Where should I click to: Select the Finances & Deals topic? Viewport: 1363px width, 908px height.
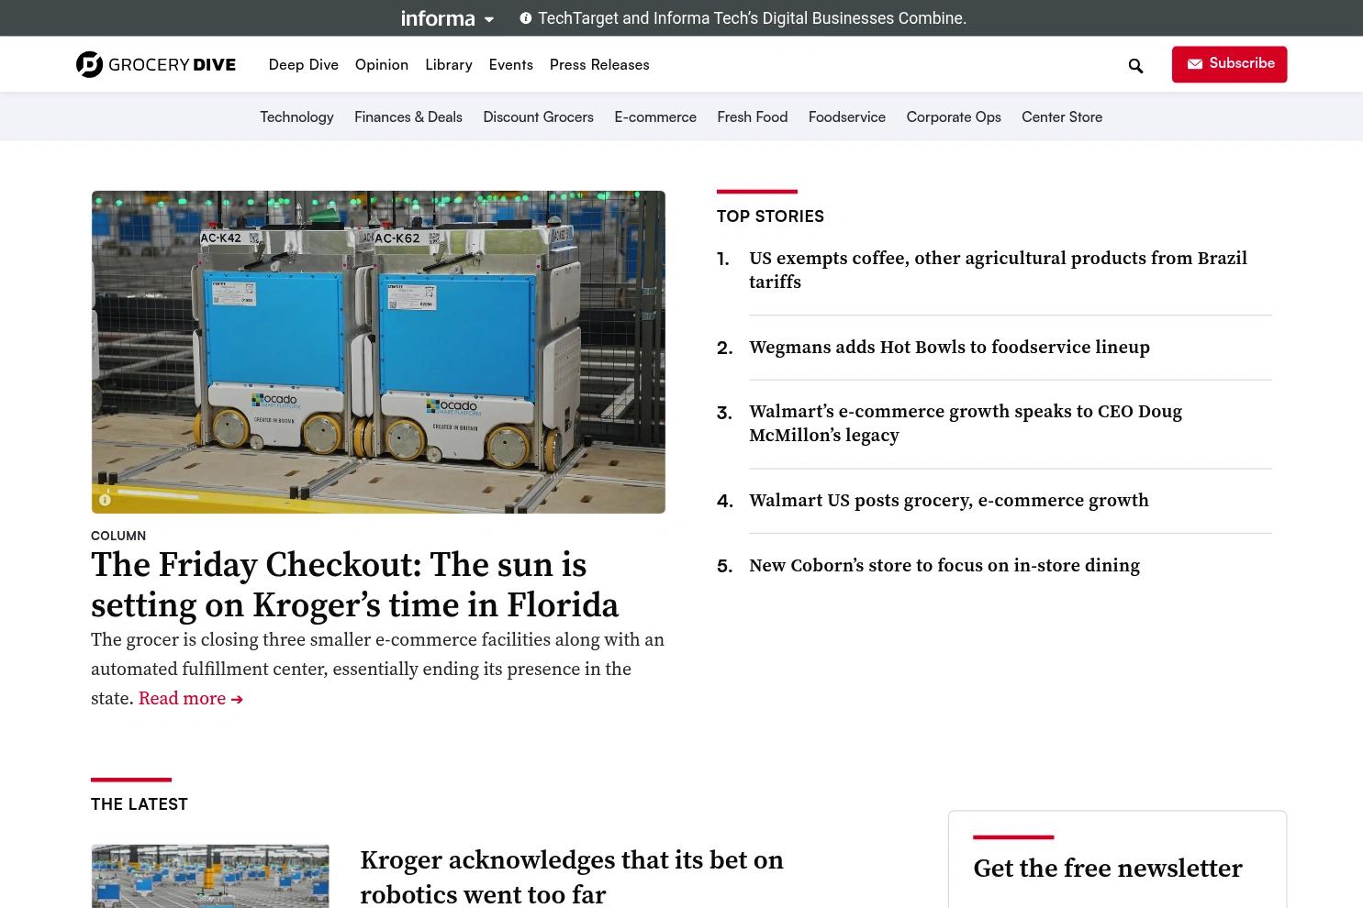[x=408, y=116]
